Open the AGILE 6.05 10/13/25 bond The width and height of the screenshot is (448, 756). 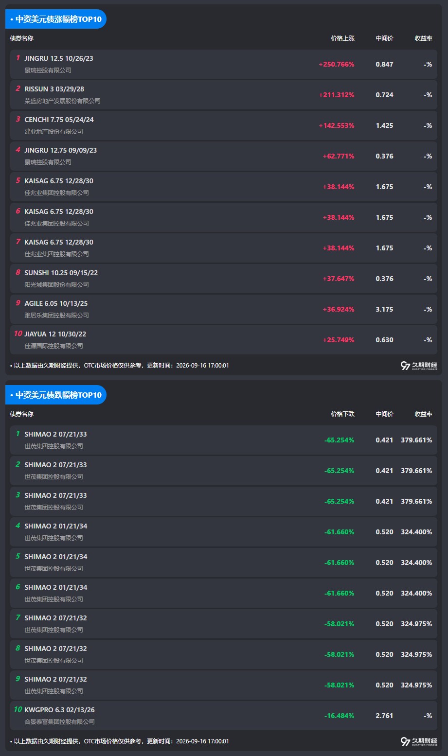point(56,303)
